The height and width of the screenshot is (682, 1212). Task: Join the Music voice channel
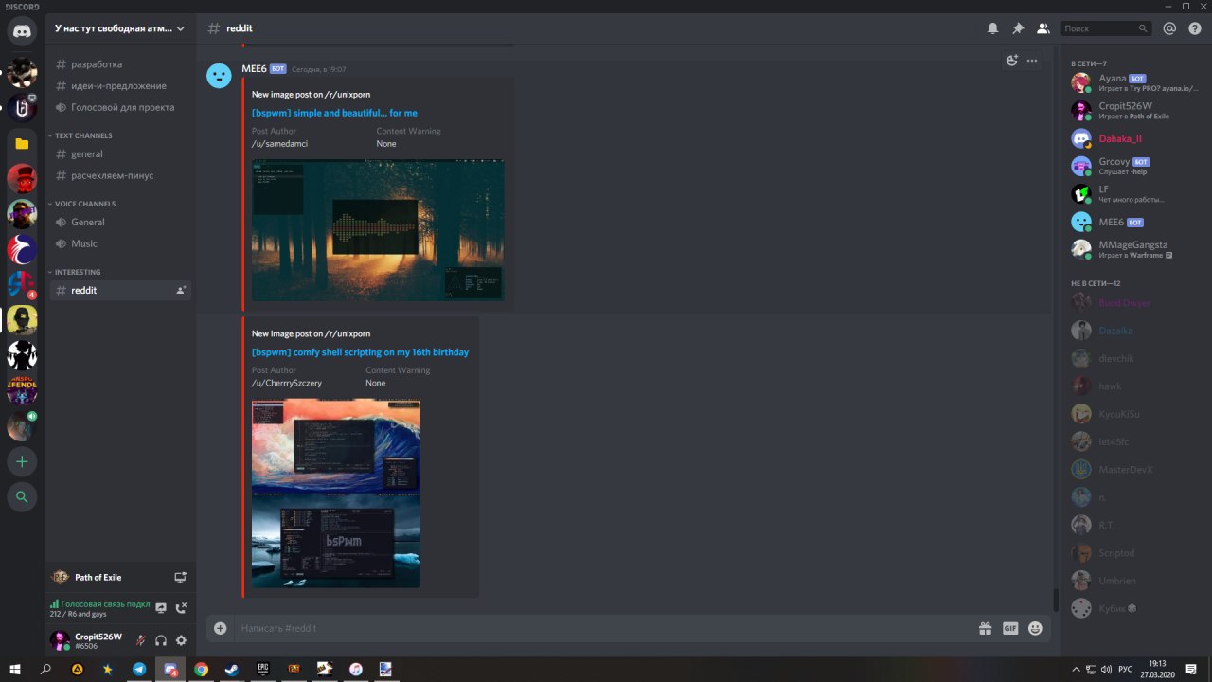[120, 243]
